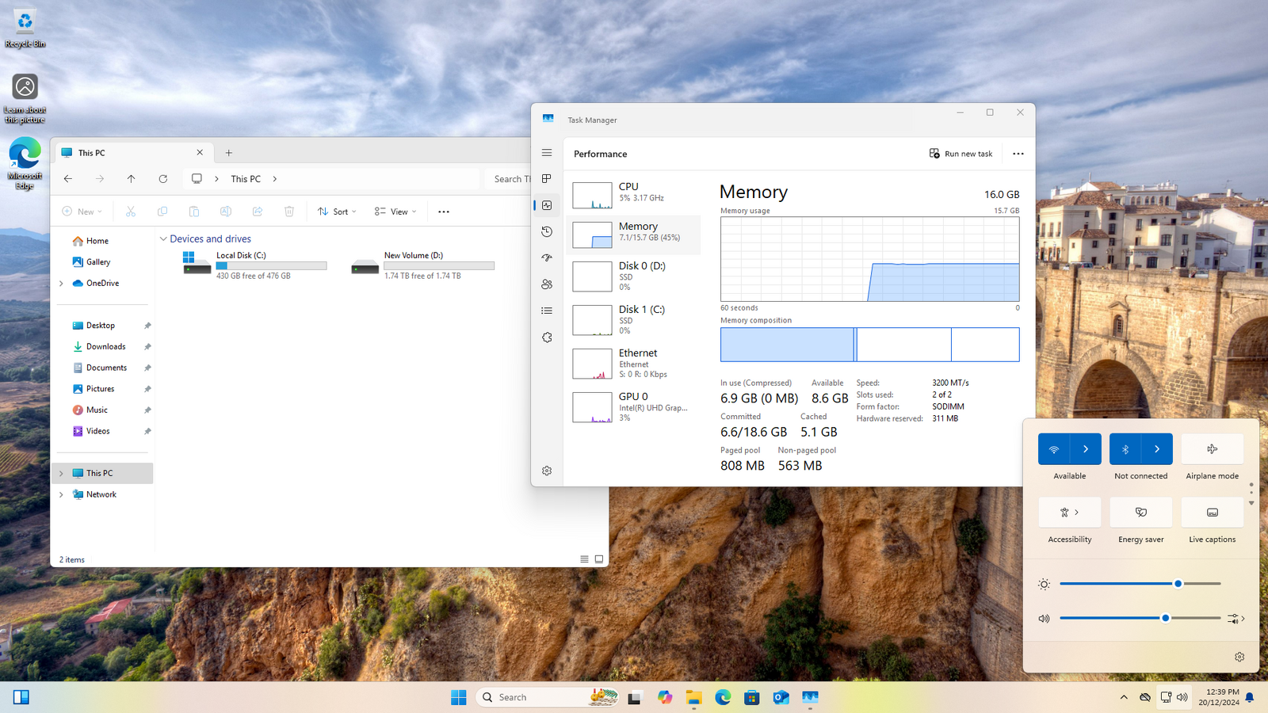1268x713 pixels.
Task: Adjust the volume slider
Action: 1140,618
